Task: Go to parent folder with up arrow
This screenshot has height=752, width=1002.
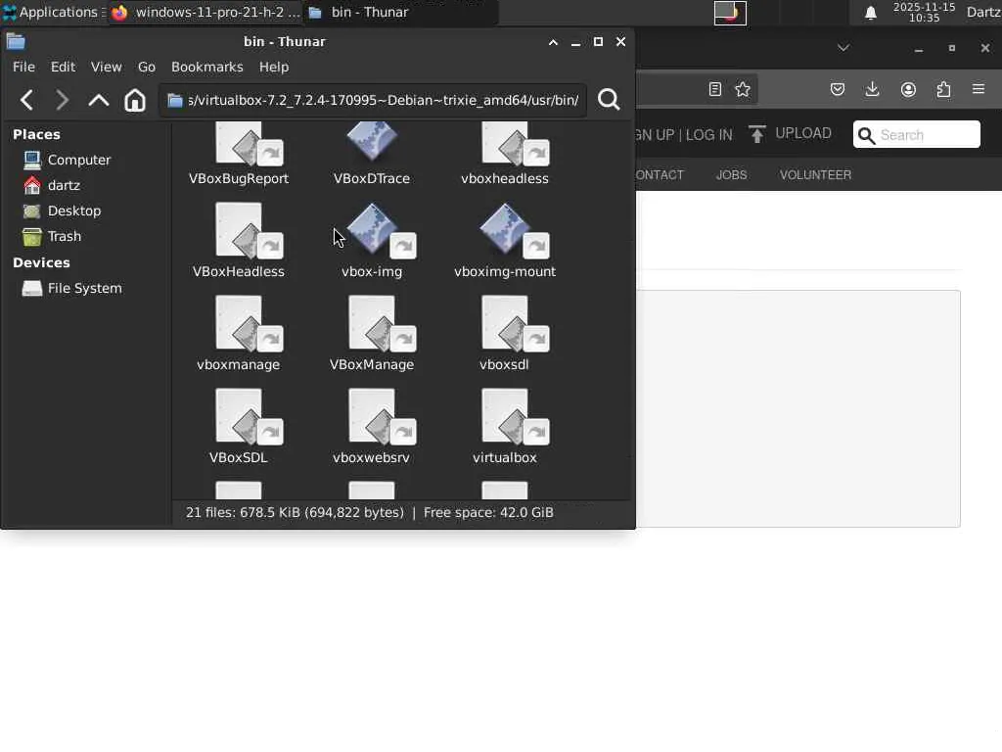Action: (x=99, y=100)
